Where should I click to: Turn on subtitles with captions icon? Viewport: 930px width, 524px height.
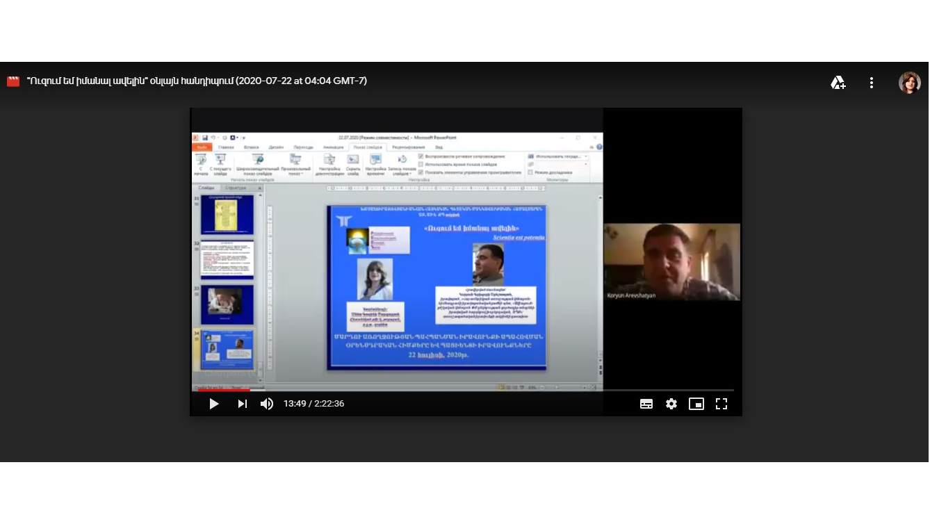tap(646, 404)
